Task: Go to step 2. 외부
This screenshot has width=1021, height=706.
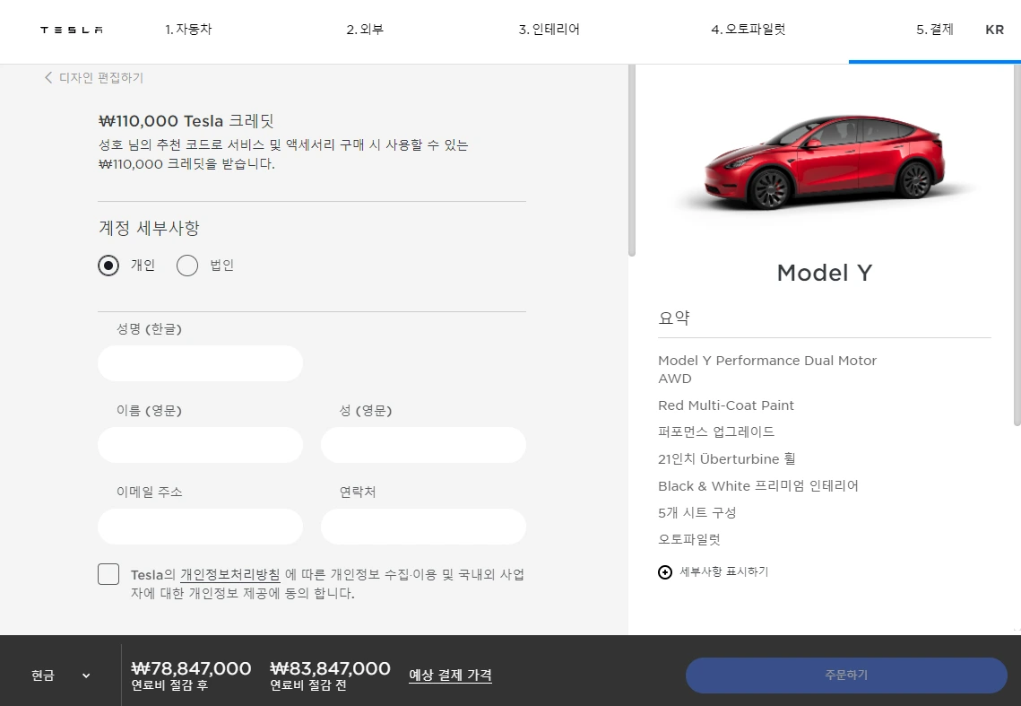Action: [365, 30]
